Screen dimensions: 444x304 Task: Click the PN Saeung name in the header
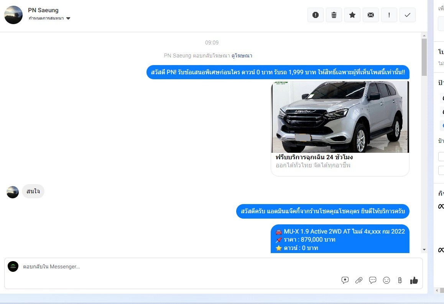(43, 10)
